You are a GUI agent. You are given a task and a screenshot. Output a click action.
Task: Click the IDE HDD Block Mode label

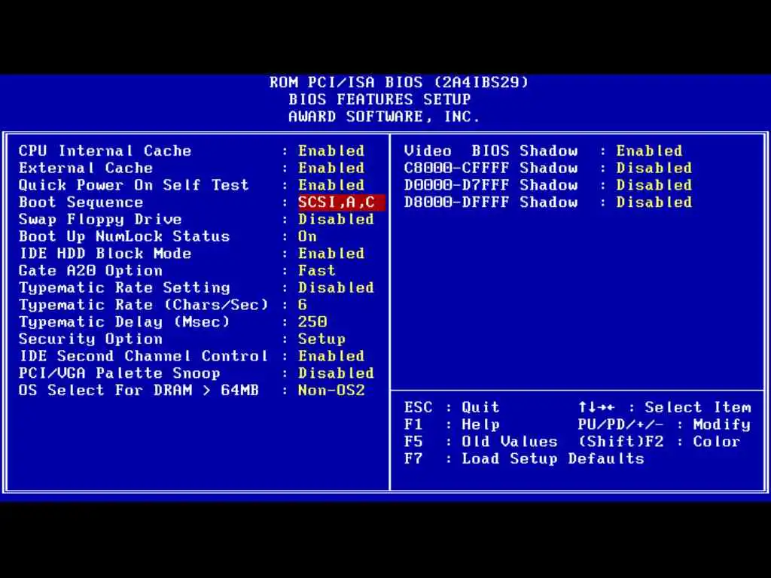point(105,254)
